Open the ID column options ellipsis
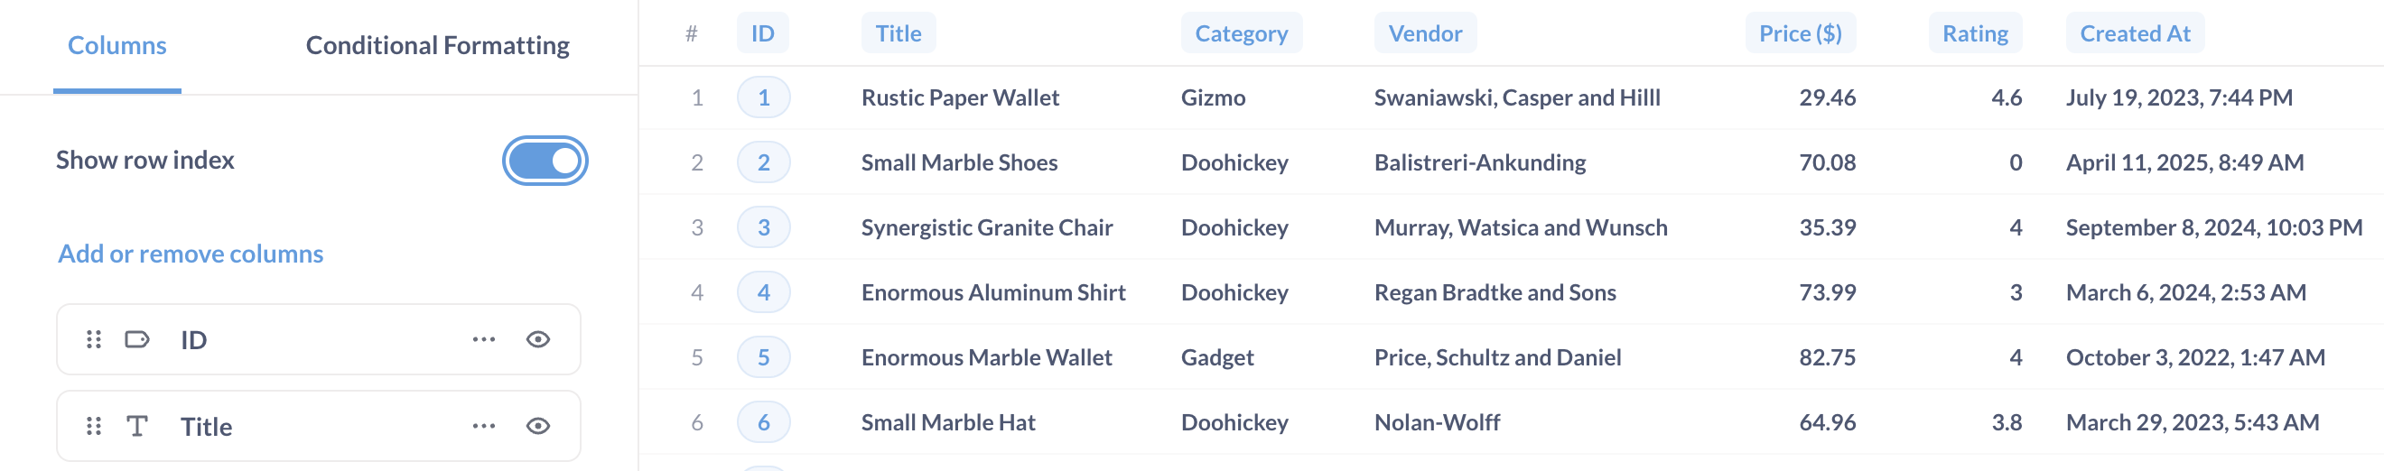 point(483,339)
